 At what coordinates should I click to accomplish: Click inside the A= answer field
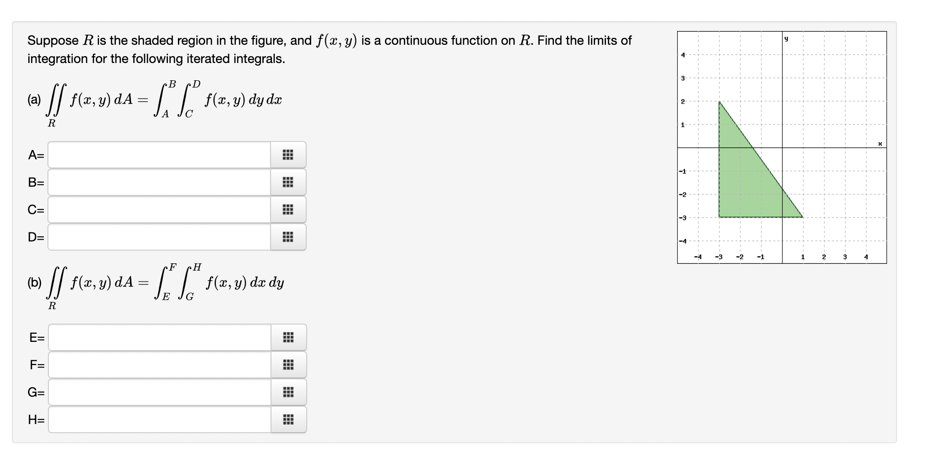[160, 155]
